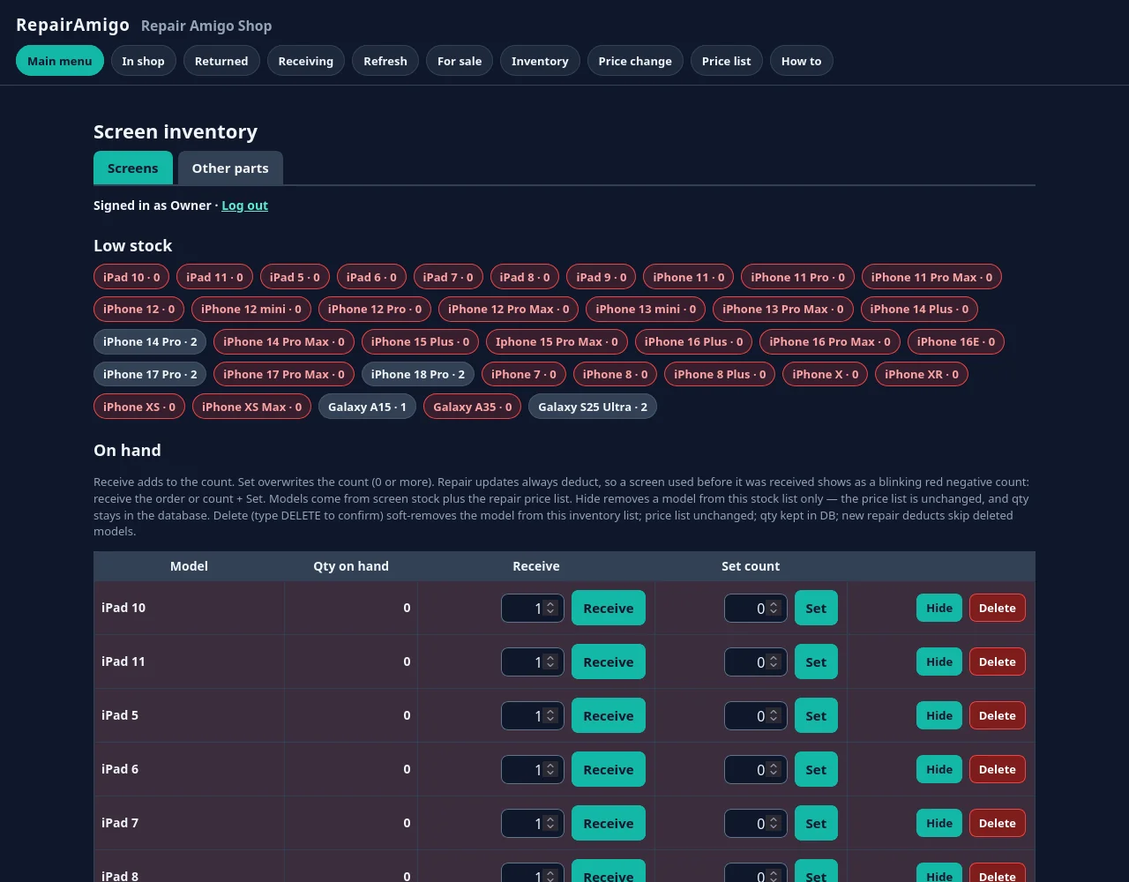
Task: Click the iPad 6 model name cell
Action: [189, 769]
